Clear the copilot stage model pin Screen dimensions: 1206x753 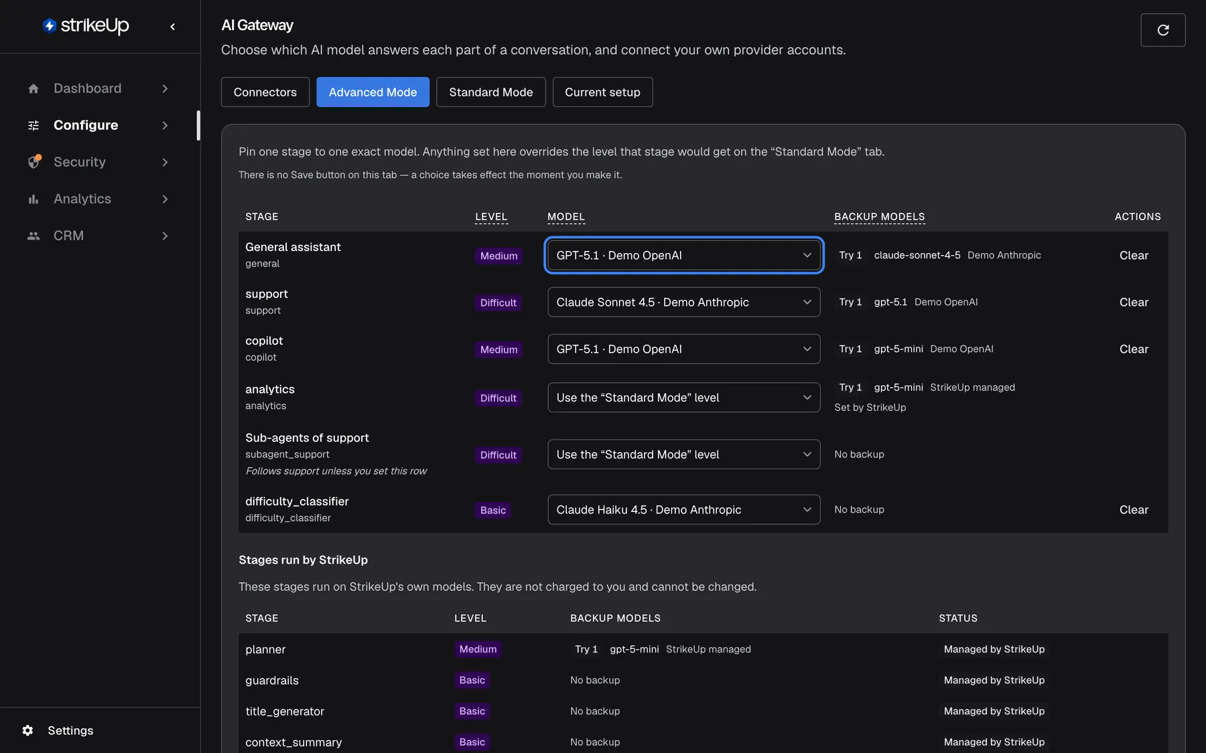tap(1134, 349)
